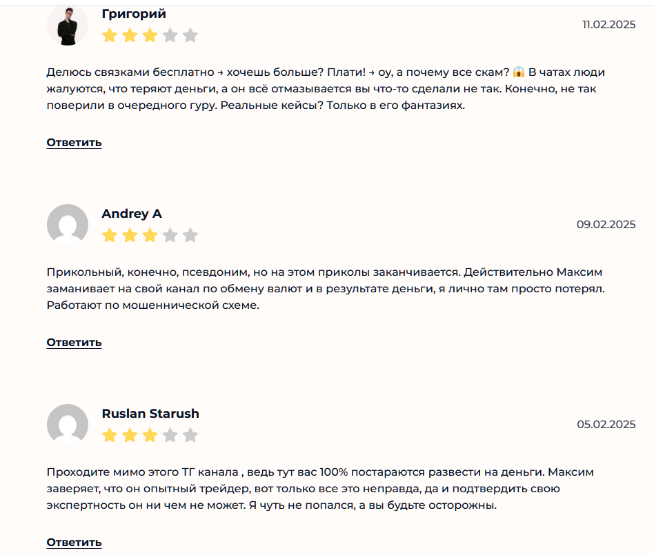Screen dimensions: 654x555
Task: Click the screaming emoji in Григорий's review
Action: pyautogui.click(x=519, y=72)
